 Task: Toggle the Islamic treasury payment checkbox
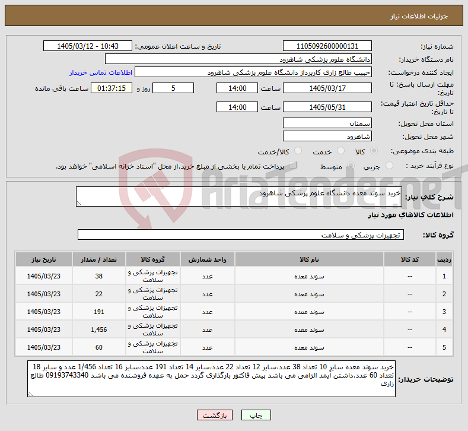(292, 165)
